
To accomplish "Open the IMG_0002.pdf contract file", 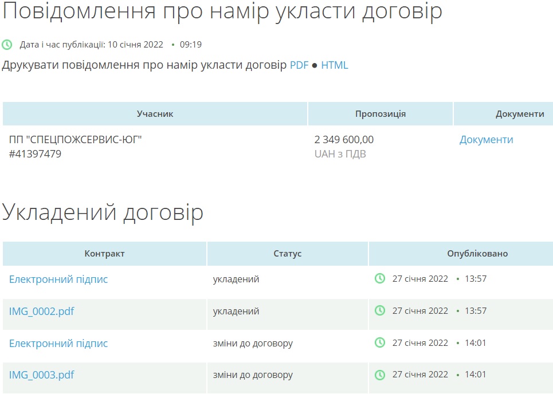I will (41, 312).
